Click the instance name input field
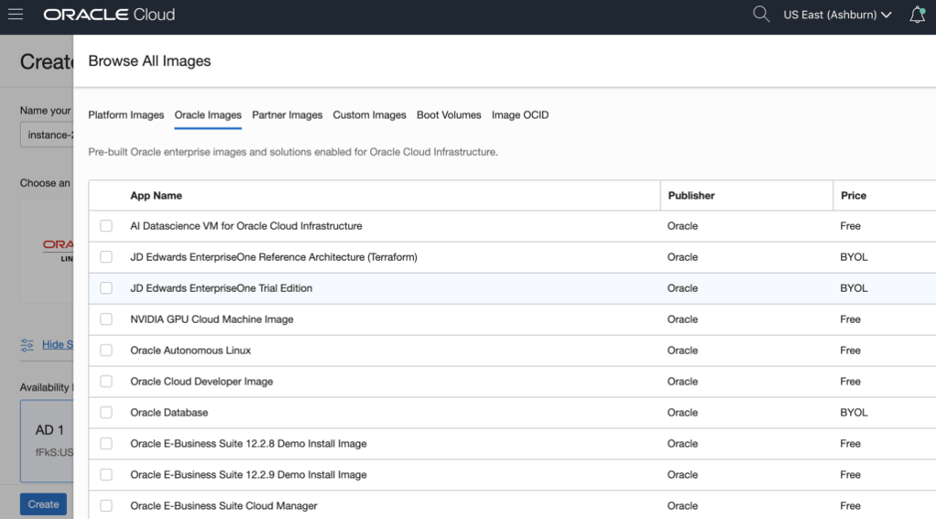The image size is (936, 519). pos(47,135)
